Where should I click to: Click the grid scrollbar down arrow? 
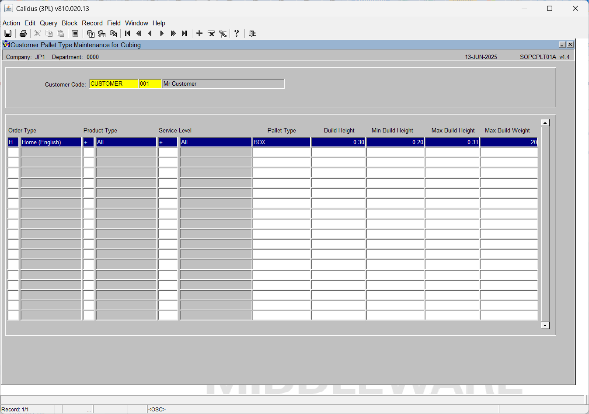coord(545,325)
